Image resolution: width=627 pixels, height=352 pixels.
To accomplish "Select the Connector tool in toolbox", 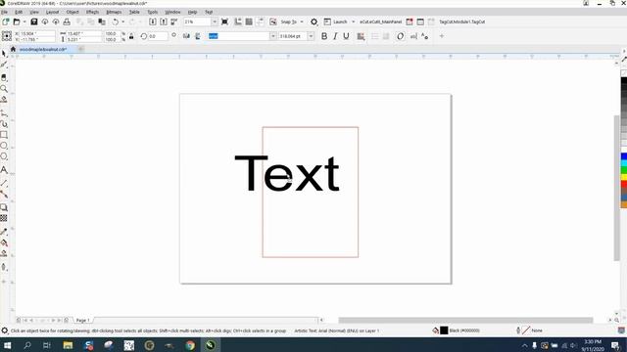I will coord(4,195).
